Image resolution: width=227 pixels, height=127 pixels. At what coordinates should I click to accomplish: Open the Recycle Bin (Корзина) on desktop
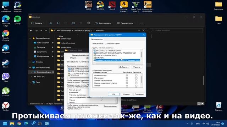tap(218, 106)
